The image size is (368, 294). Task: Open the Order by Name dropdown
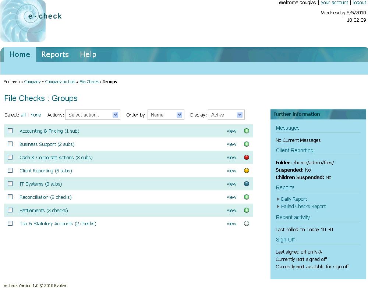tap(166, 115)
